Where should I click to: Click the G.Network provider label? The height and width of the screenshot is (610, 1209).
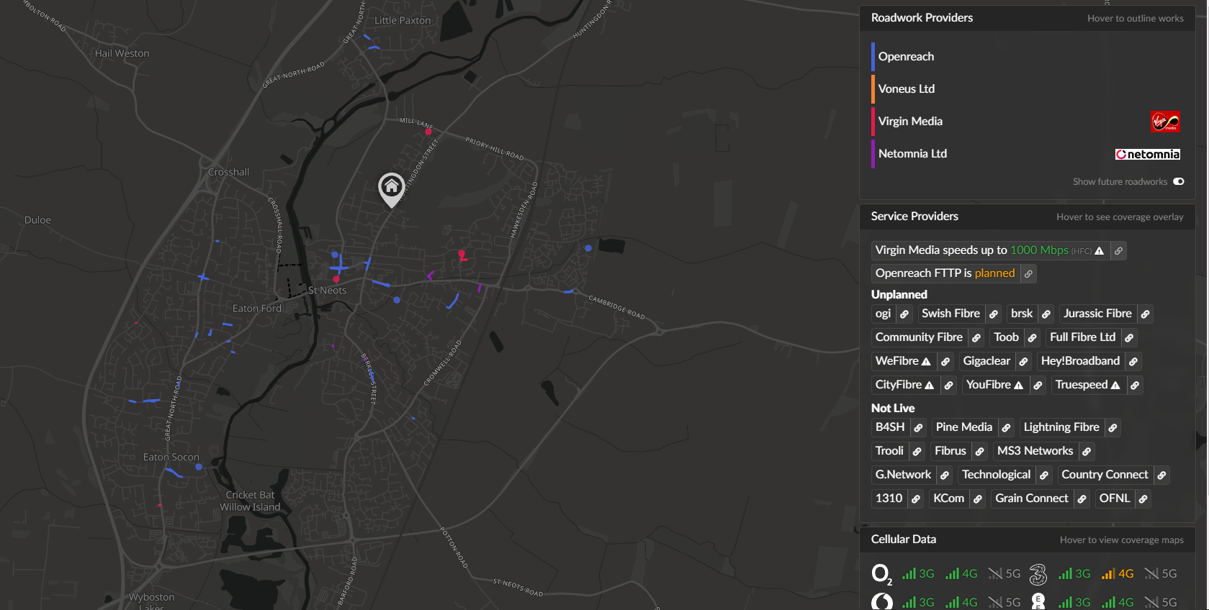(903, 475)
